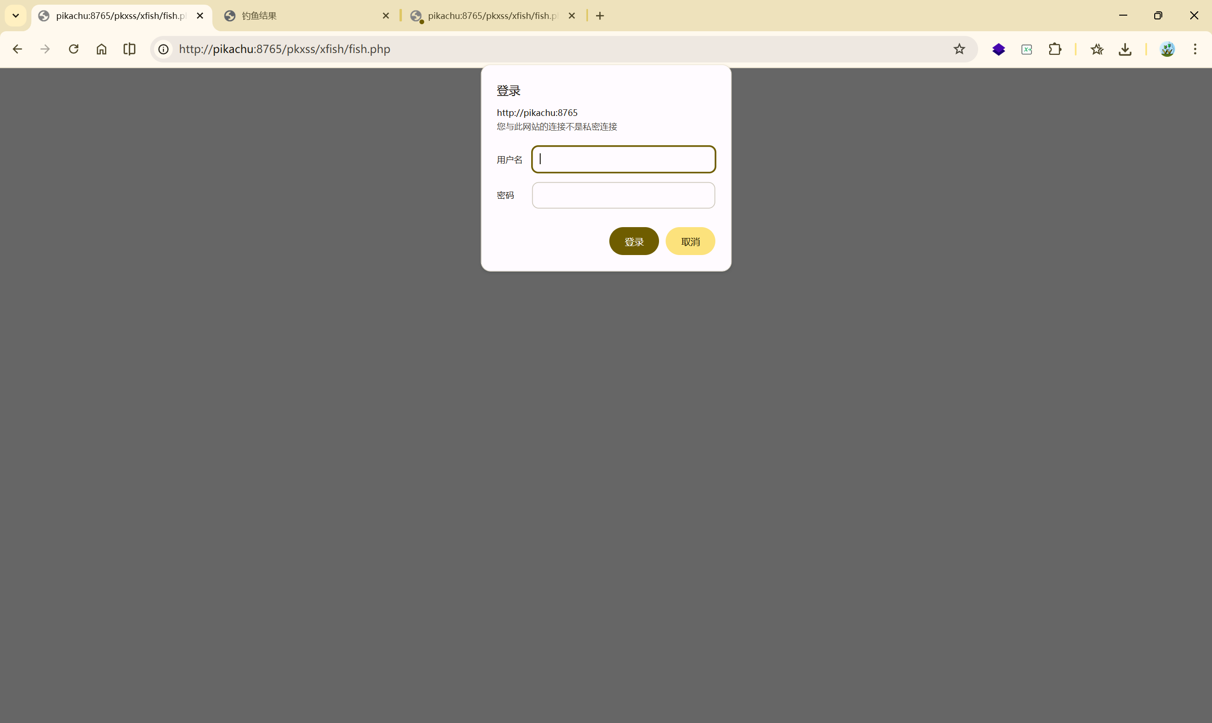Expand the tab search dropdown chevron
The image size is (1212, 723).
[16, 16]
